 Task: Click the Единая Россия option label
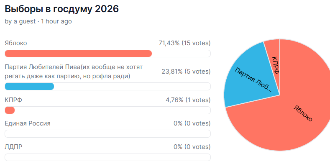[x=28, y=123]
